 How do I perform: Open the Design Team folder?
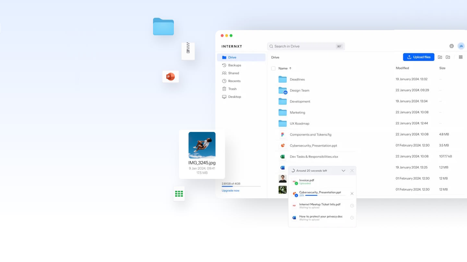coord(299,90)
